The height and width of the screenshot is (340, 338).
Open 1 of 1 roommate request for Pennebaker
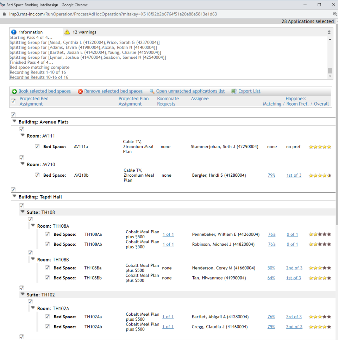(x=168, y=234)
